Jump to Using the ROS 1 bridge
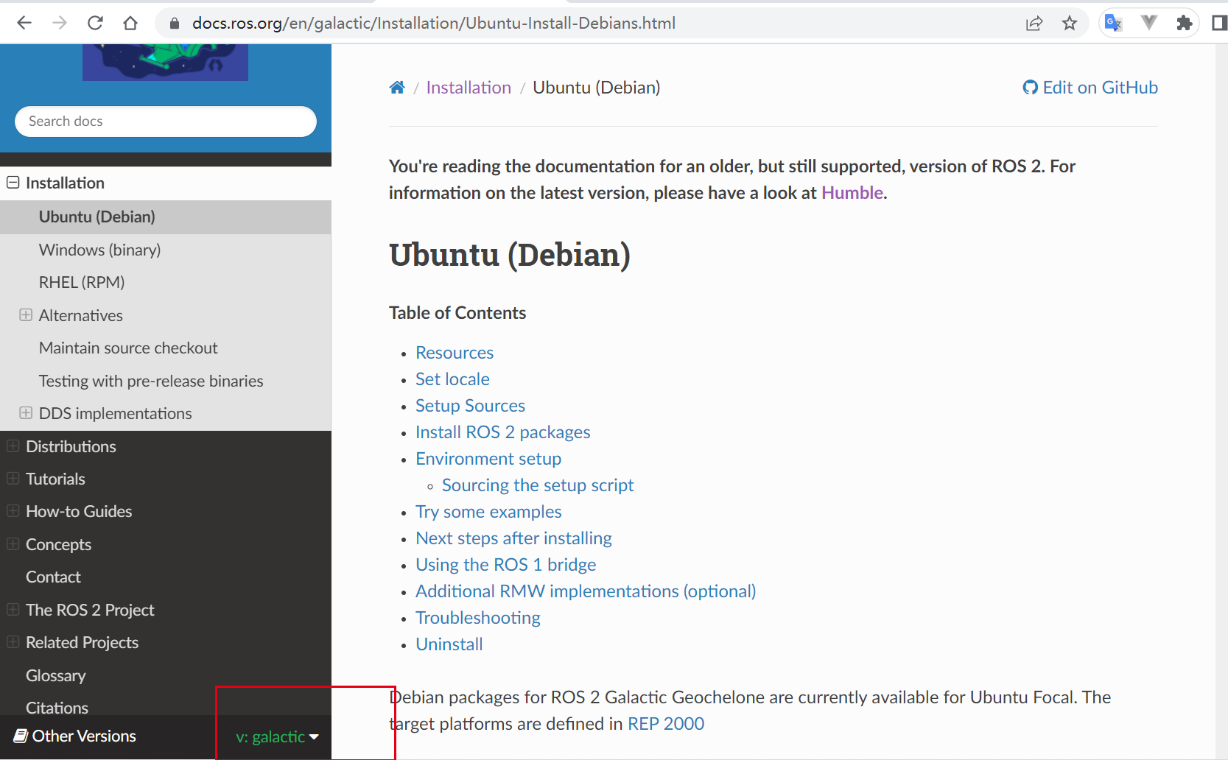Viewport: 1228px width, 760px height. (x=506, y=565)
